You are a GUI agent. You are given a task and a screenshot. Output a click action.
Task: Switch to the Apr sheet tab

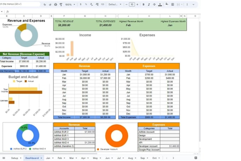click(x=83, y=158)
